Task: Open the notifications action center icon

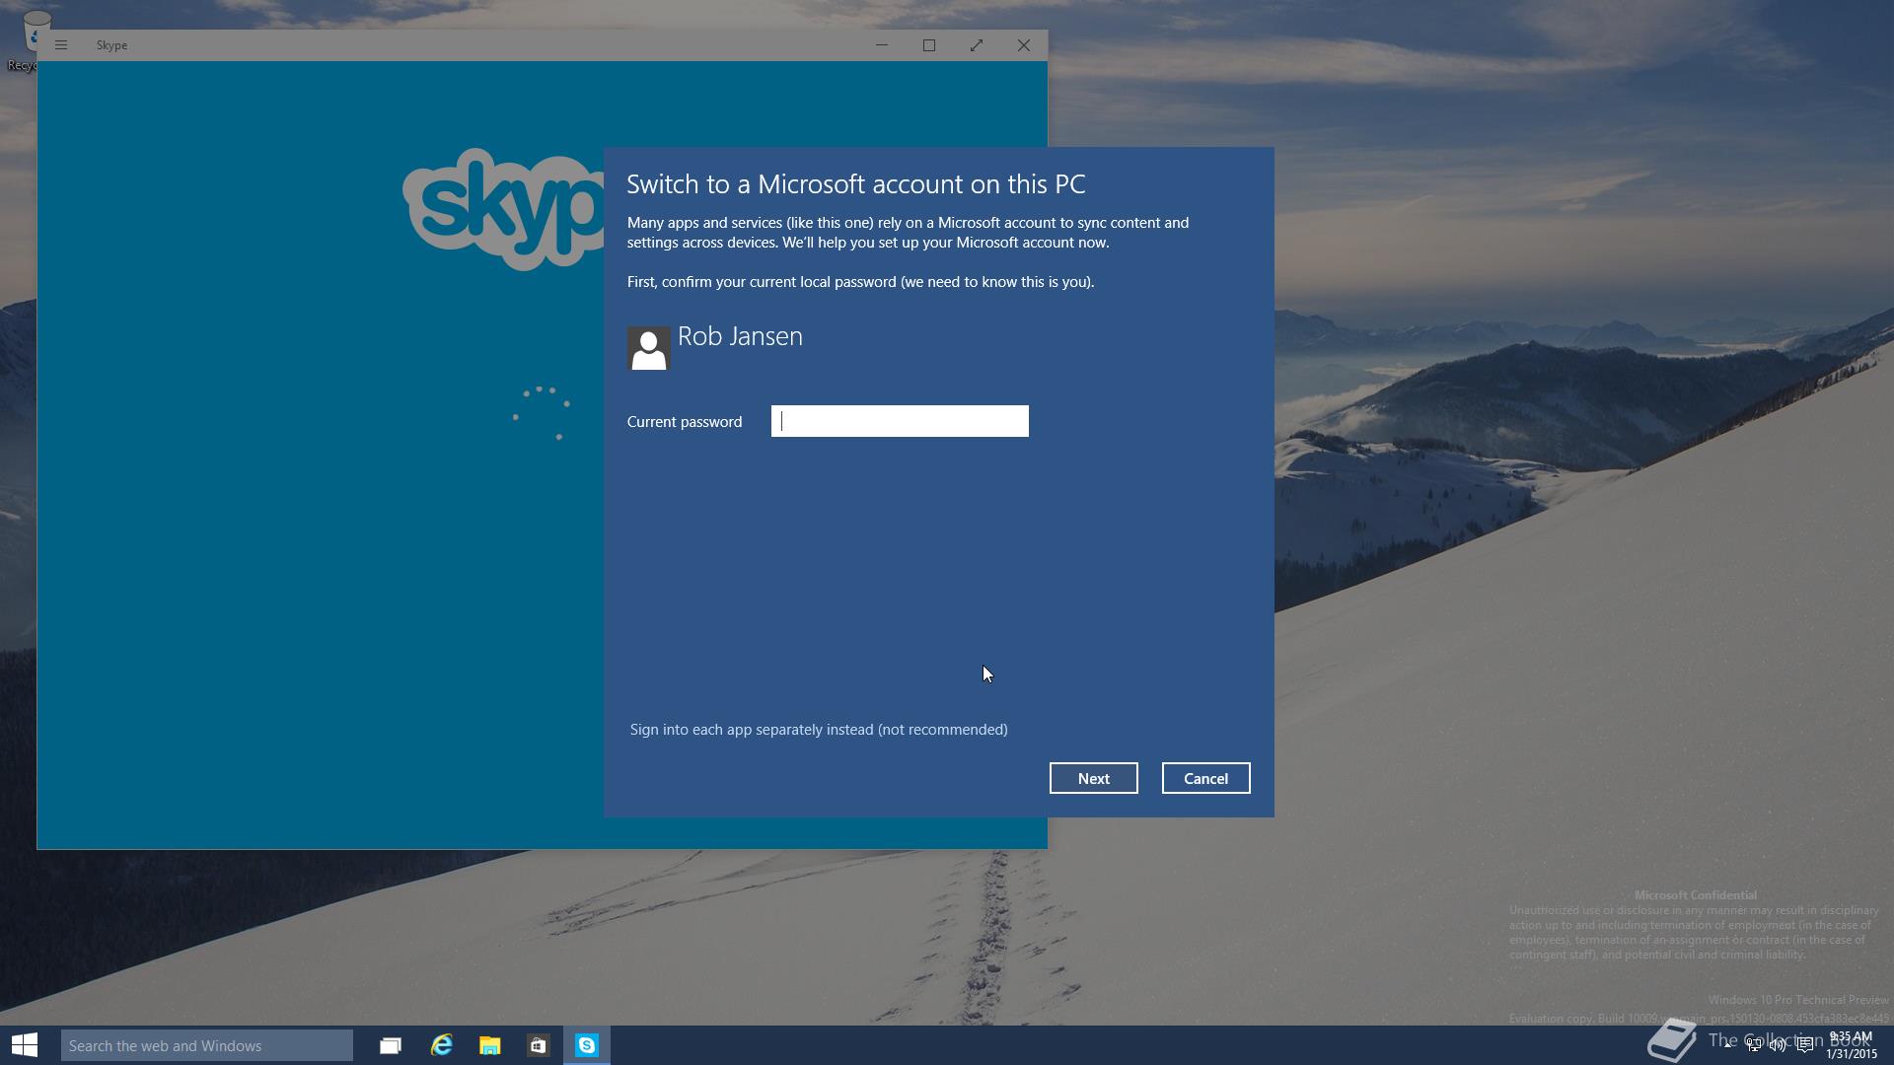Action: point(1804,1045)
